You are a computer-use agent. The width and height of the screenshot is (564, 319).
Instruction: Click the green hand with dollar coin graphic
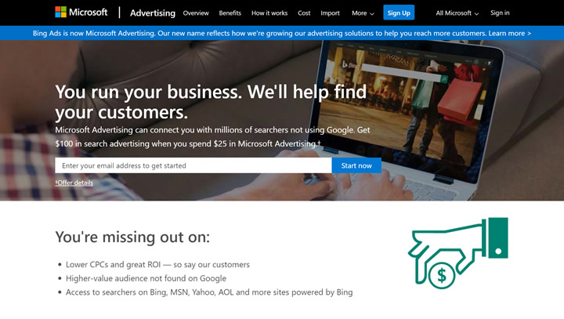tap(458, 253)
